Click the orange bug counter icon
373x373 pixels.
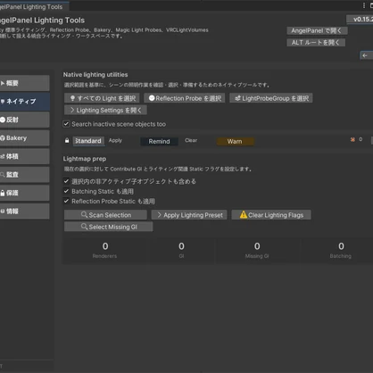352,139
